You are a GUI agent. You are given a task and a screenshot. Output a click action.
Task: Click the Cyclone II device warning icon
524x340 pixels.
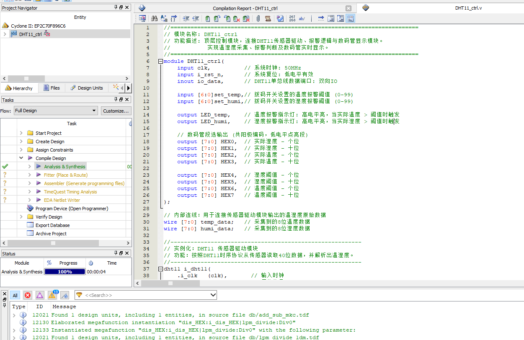[6, 26]
